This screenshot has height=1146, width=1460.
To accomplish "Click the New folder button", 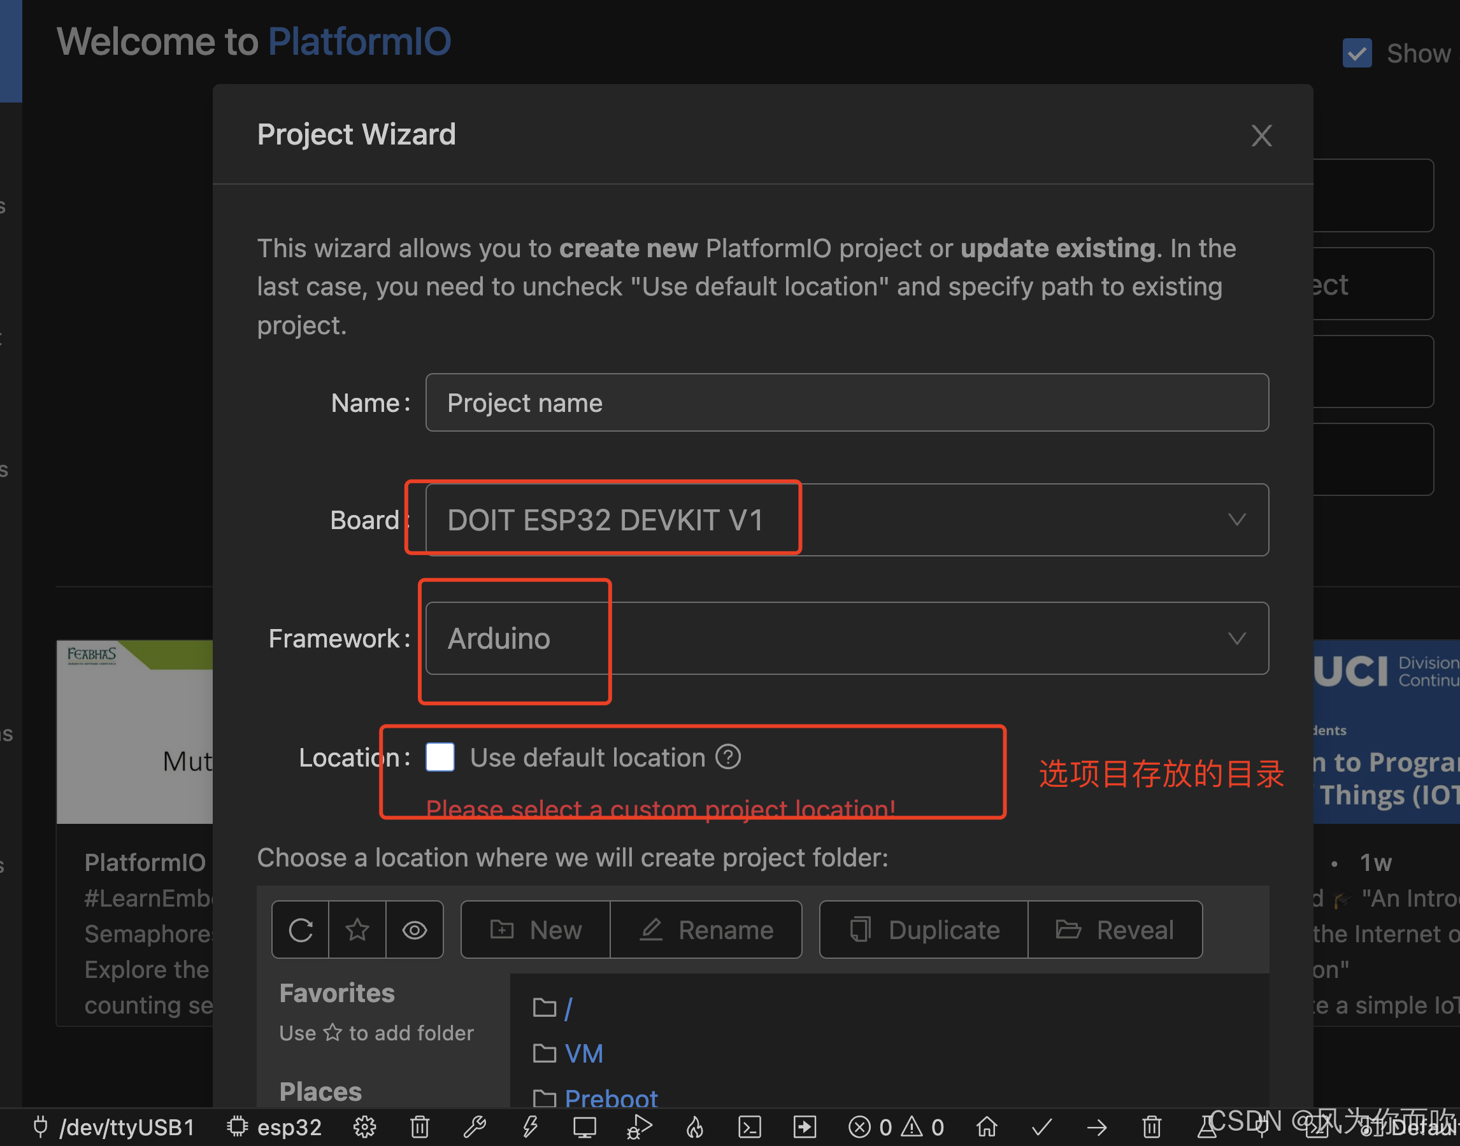I will [536, 930].
